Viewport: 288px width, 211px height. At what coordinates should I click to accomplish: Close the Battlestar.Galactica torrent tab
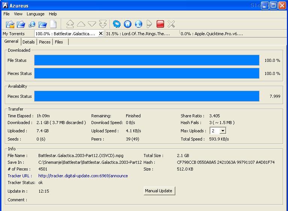(101, 34)
